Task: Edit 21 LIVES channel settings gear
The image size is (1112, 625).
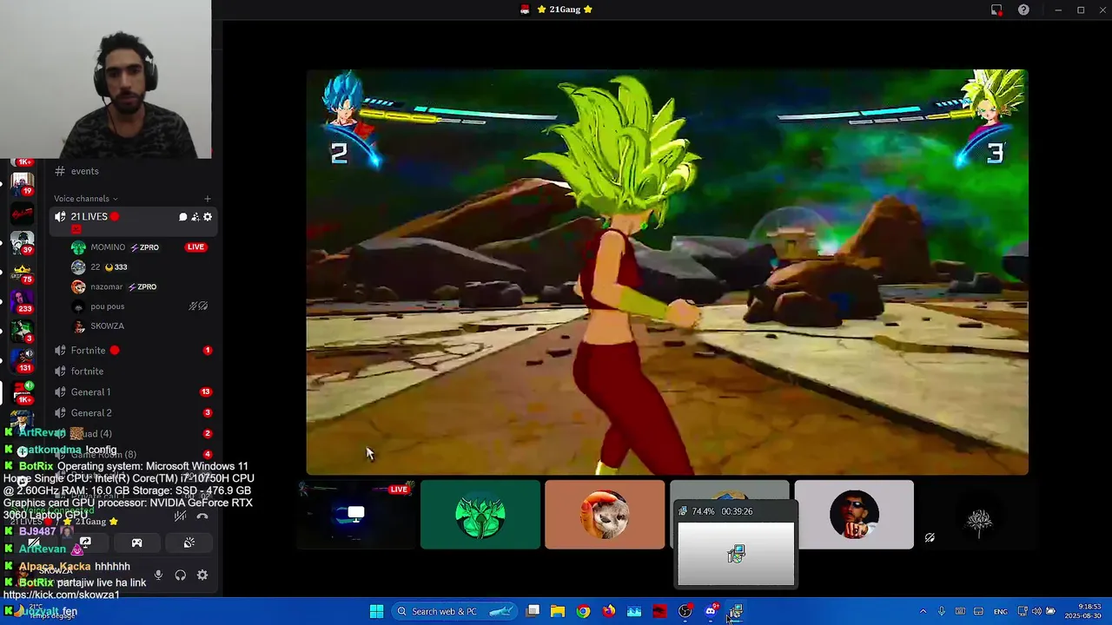Action: 207,217
